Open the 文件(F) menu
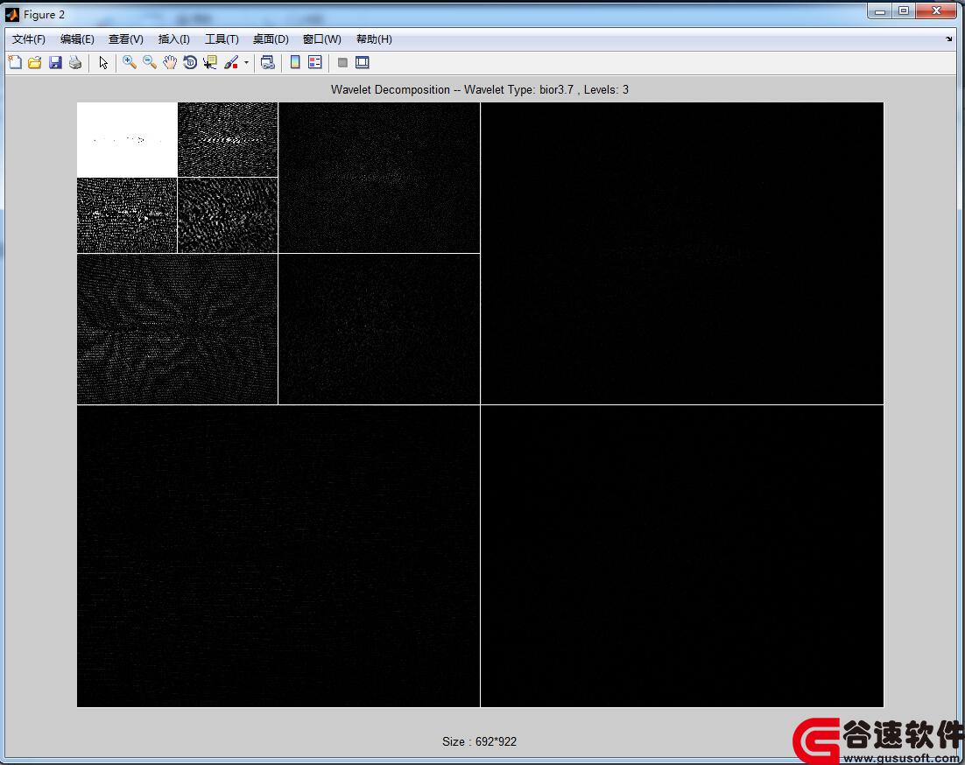Image resolution: width=965 pixels, height=765 pixels. tap(29, 39)
